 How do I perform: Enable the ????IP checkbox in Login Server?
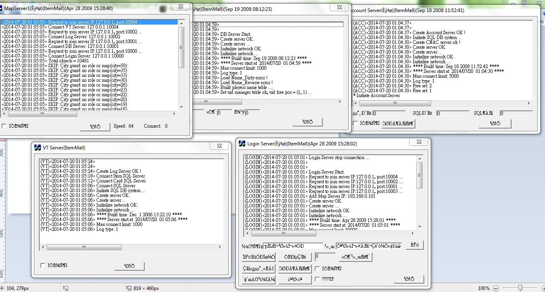coord(317,279)
